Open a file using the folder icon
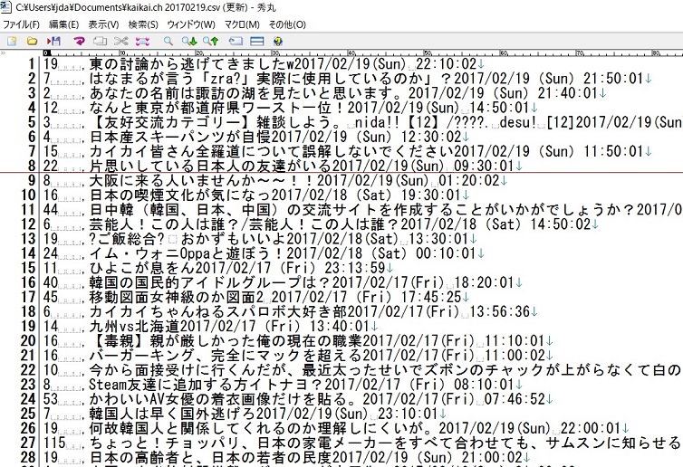The height and width of the screenshot is (467, 683). point(34,42)
